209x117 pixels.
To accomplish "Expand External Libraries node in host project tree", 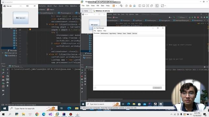I will (x=3, y=53).
